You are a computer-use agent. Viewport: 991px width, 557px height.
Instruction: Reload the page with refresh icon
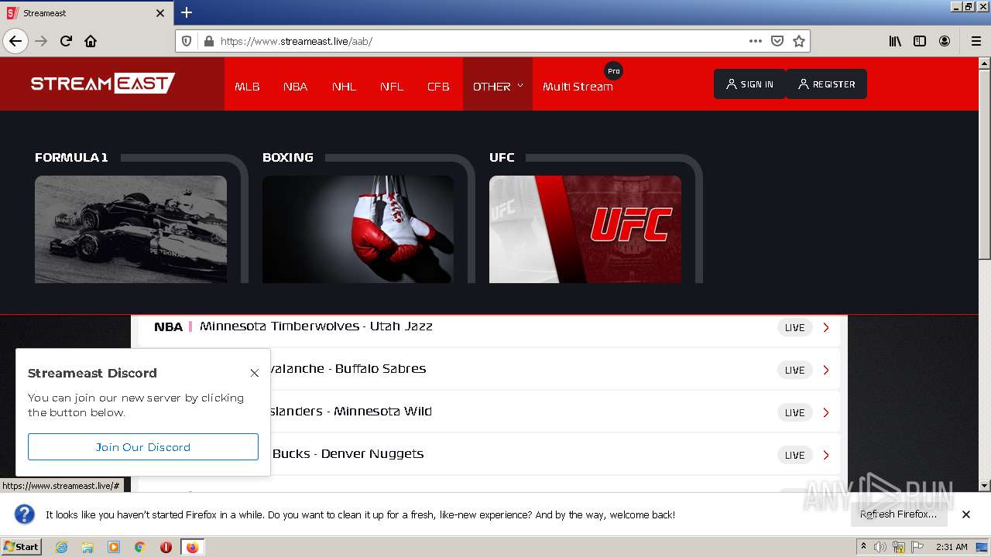pyautogui.click(x=66, y=41)
